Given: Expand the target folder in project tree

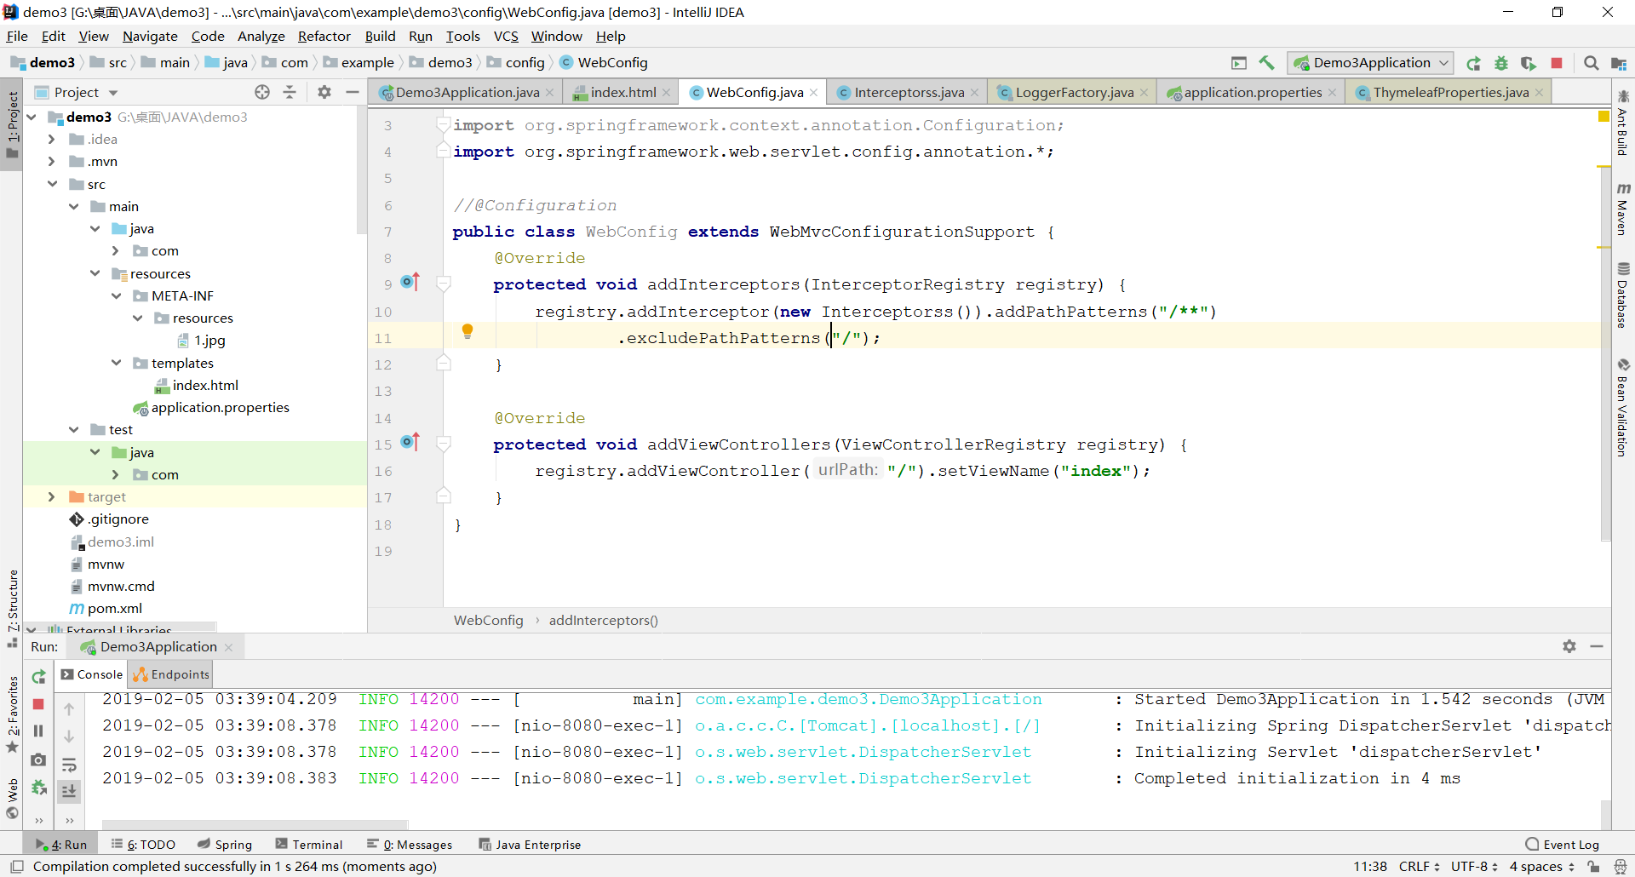Looking at the screenshot, I should point(51,497).
